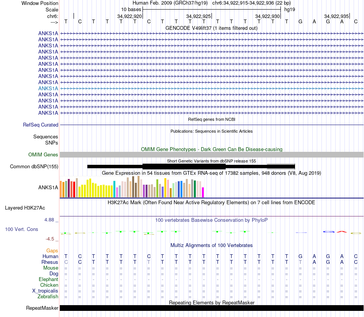
Task: Click the Dog species label
Action: click(x=54, y=274)
